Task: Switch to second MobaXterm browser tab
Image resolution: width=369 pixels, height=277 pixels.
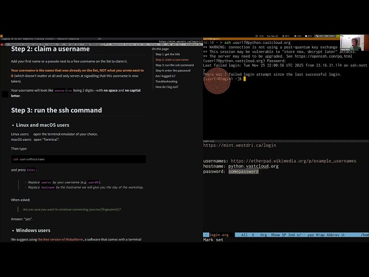Action: click(x=154, y=44)
